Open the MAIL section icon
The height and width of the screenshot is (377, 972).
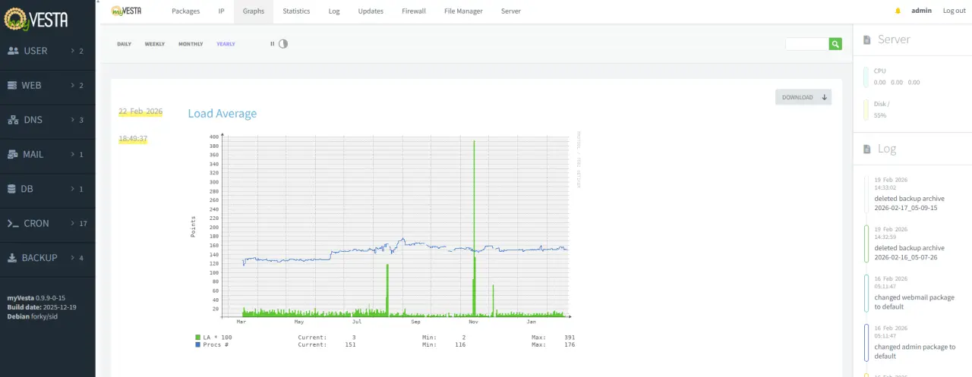pyautogui.click(x=13, y=154)
